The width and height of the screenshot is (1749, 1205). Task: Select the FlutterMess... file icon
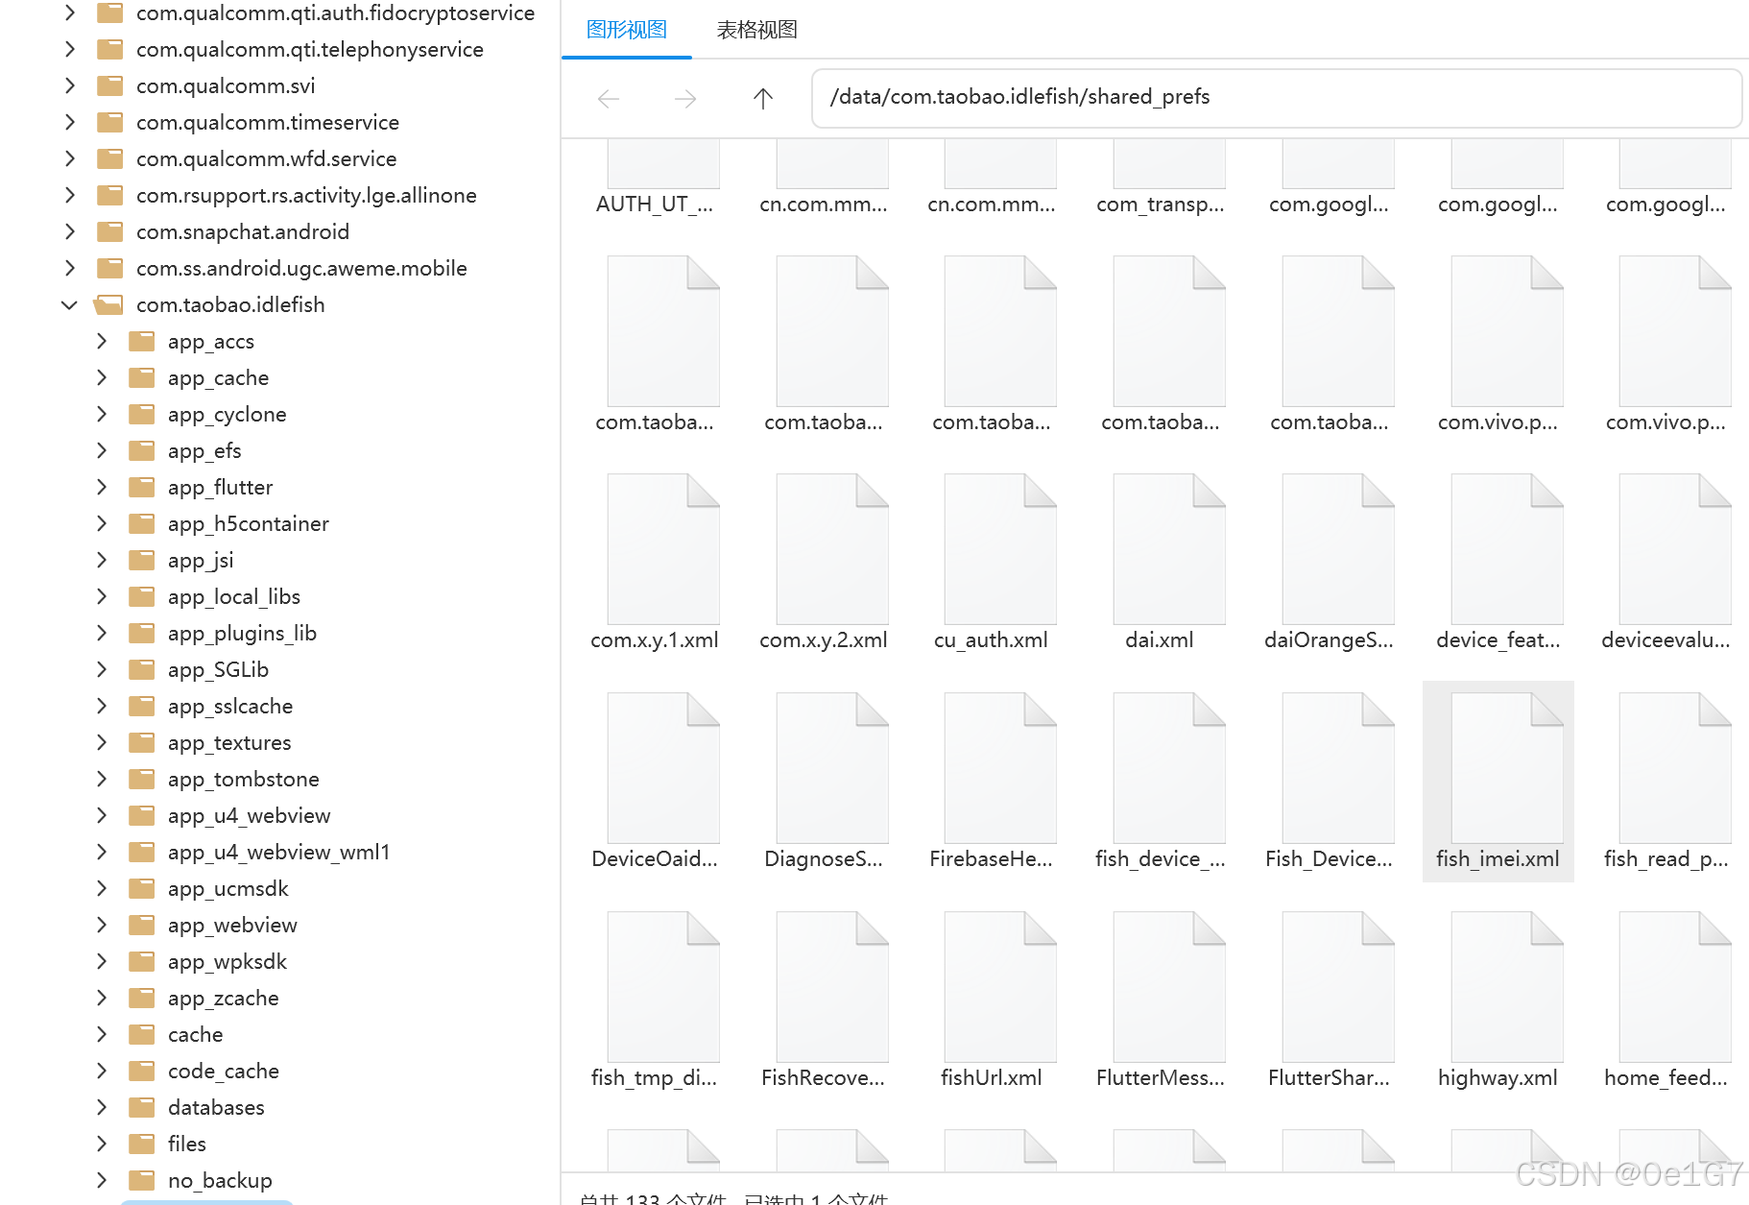[x=1169, y=987]
